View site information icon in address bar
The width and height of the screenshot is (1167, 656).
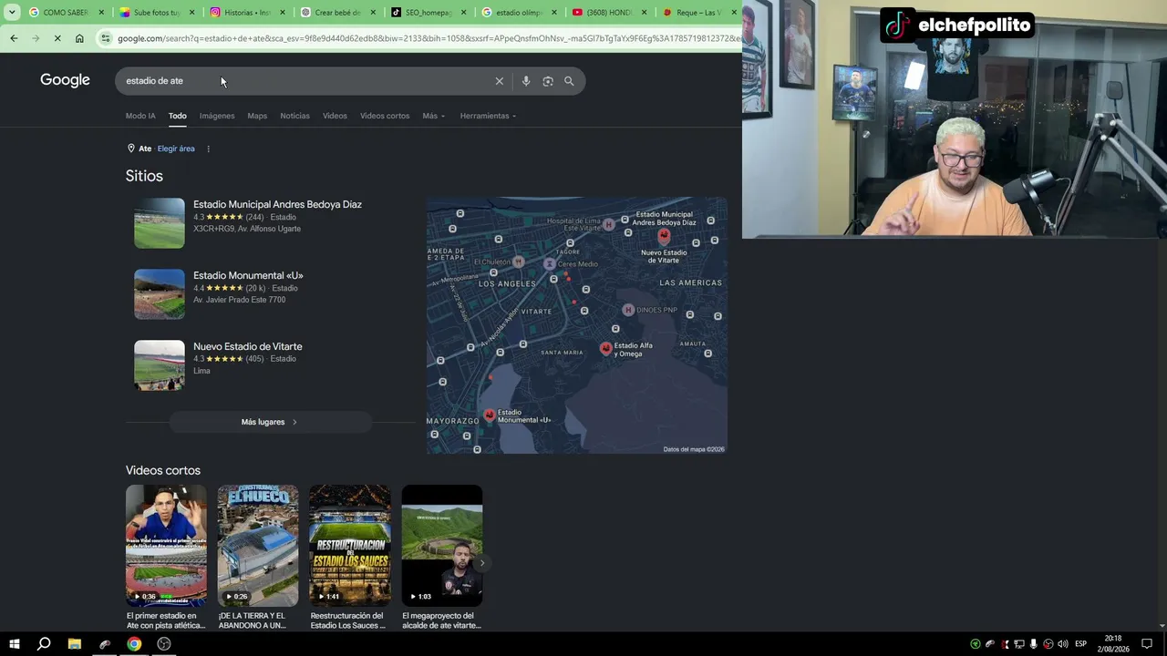[x=106, y=38]
